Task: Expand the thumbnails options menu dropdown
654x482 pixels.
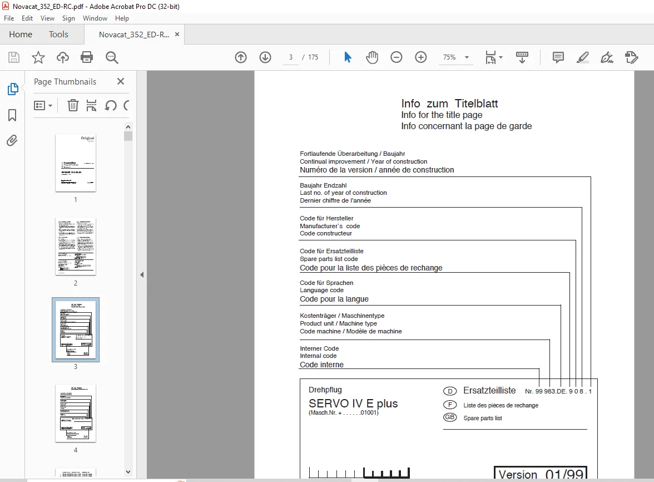Action: click(x=43, y=106)
